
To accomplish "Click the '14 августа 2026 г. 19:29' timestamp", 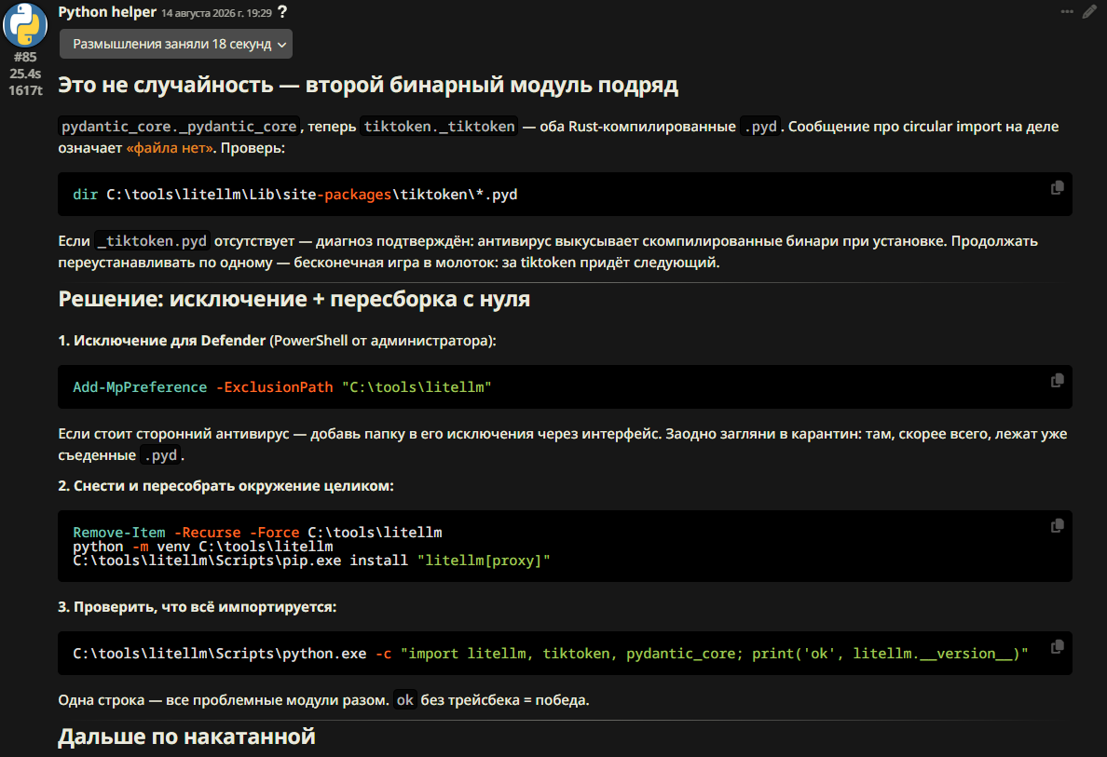I will point(216,13).
